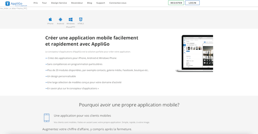Click 'Une large sélection de modèles' line
Viewport: 258px width, 134px height.
tap(83, 82)
